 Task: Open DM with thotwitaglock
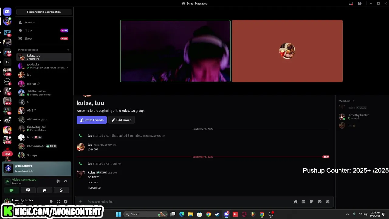point(44,128)
